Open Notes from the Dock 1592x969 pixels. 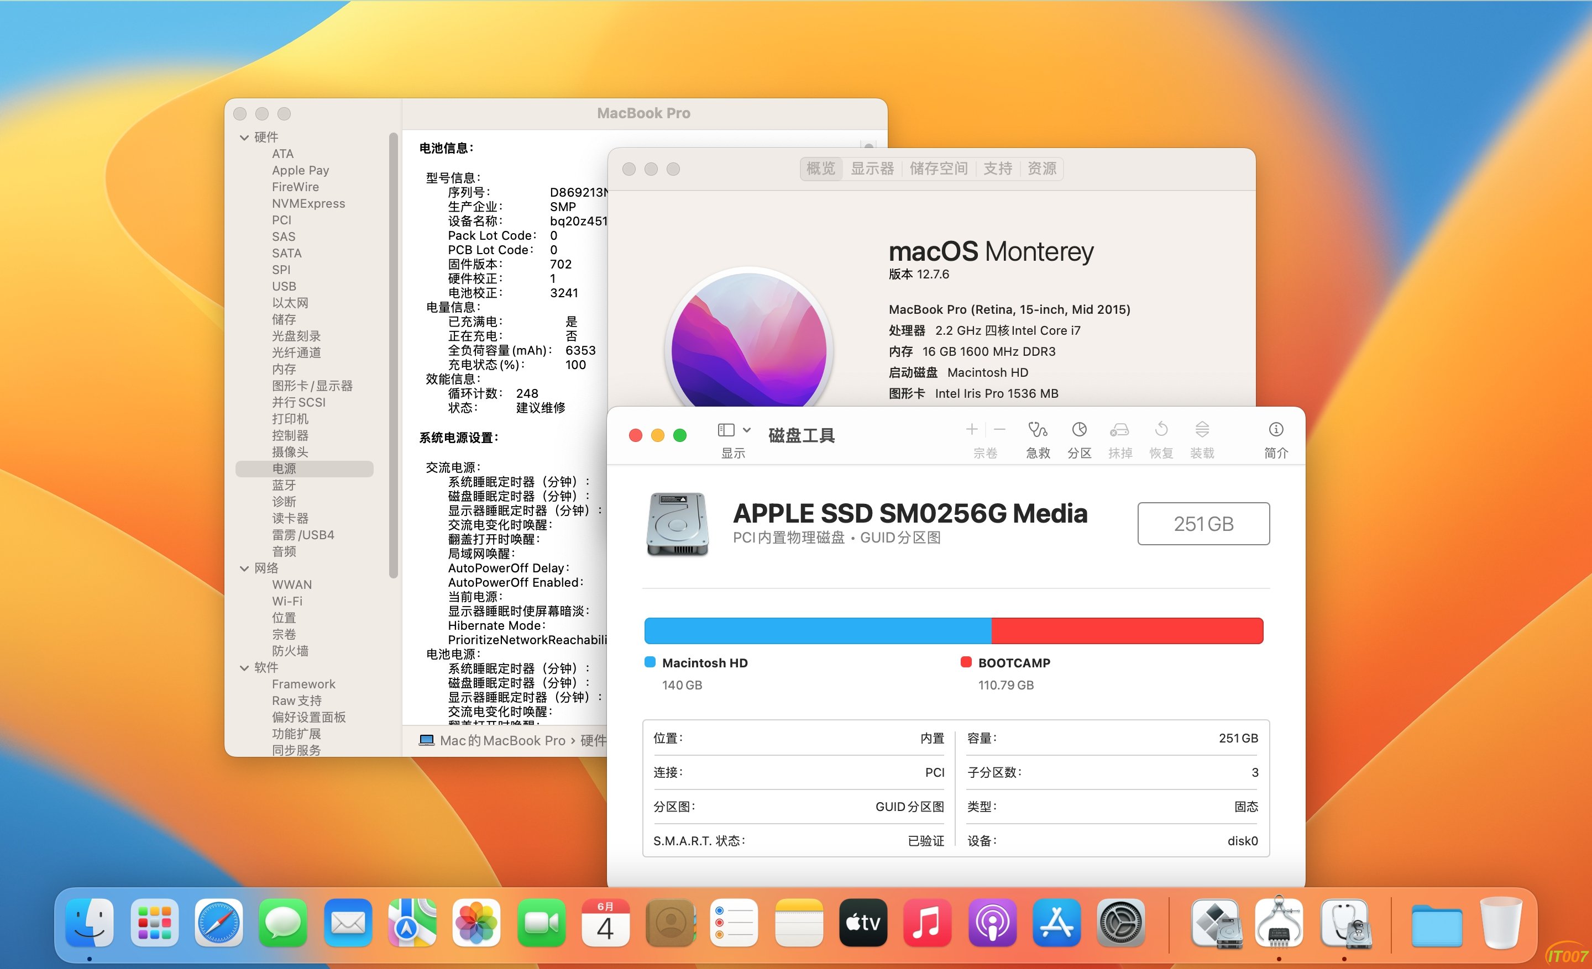799,923
